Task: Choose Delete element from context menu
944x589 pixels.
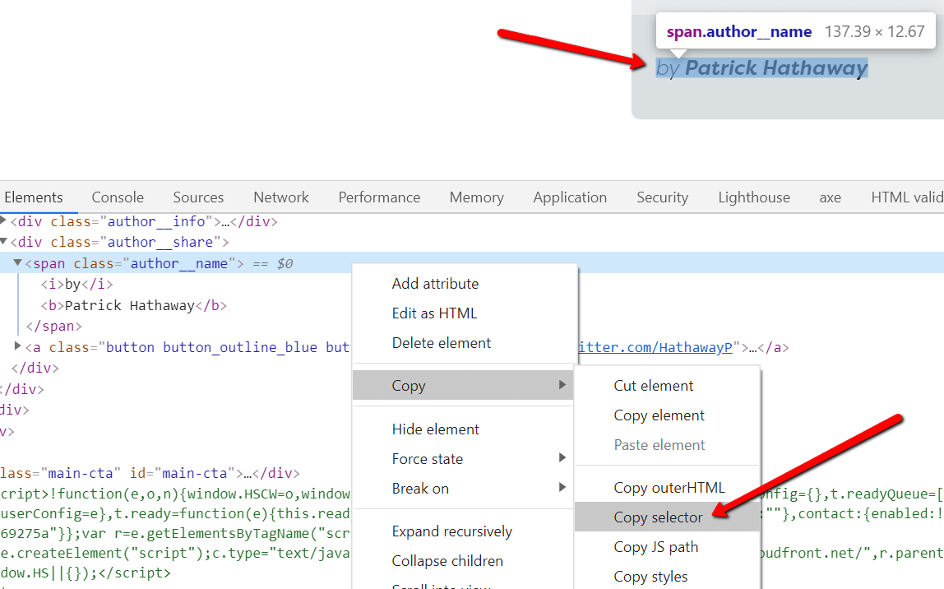Action: [x=441, y=343]
